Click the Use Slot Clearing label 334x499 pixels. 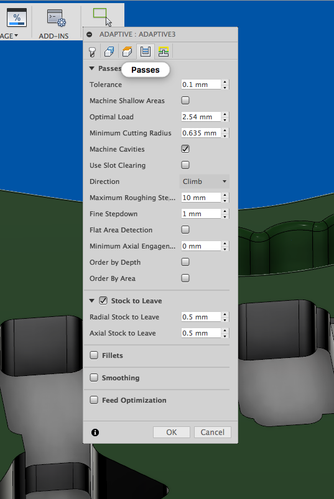tap(118, 165)
